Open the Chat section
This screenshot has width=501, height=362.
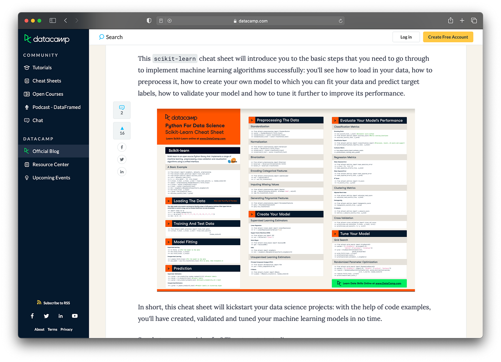37,120
